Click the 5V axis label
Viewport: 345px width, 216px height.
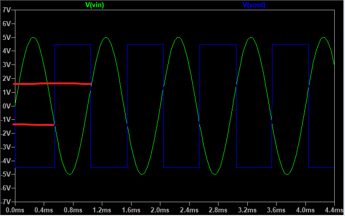click(6, 37)
